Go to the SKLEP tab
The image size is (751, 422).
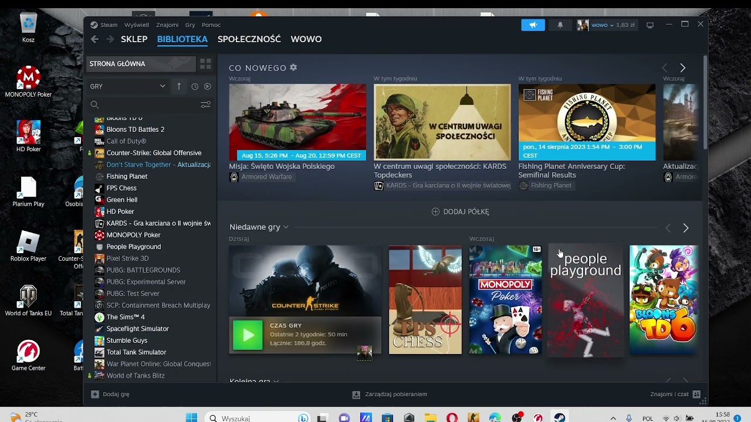coord(134,39)
